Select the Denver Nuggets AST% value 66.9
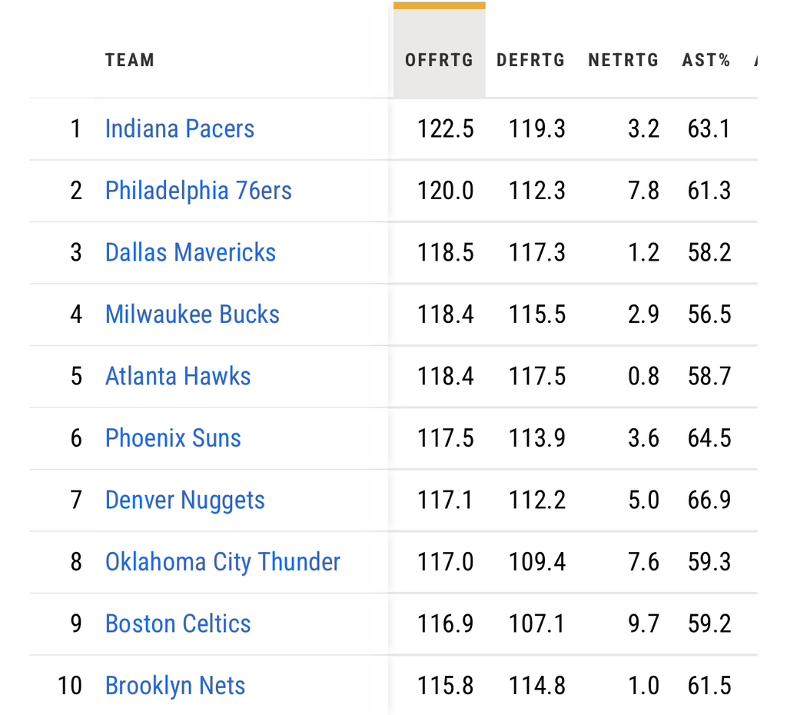 point(709,500)
